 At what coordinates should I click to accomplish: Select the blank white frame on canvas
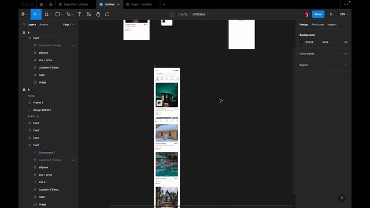[x=242, y=35]
